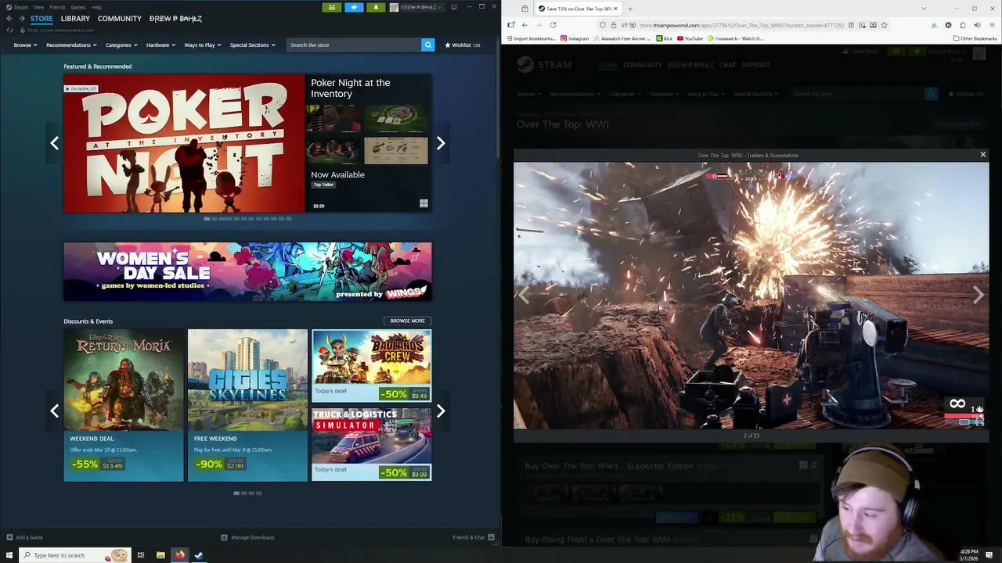Screen dimensions: 1002x563
Task: Open the Games menu
Action: (x=78, y=7)
